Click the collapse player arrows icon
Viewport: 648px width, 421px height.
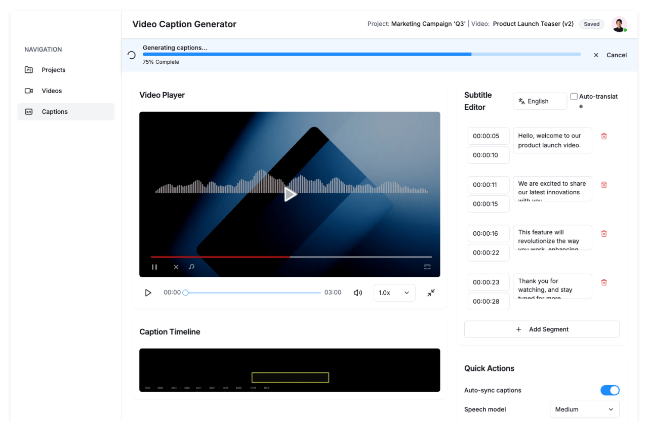click(431, 293)
